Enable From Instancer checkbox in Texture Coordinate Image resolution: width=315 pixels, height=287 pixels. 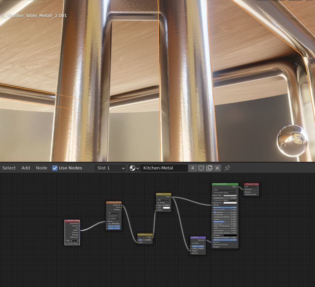click(x=67, y=243)
